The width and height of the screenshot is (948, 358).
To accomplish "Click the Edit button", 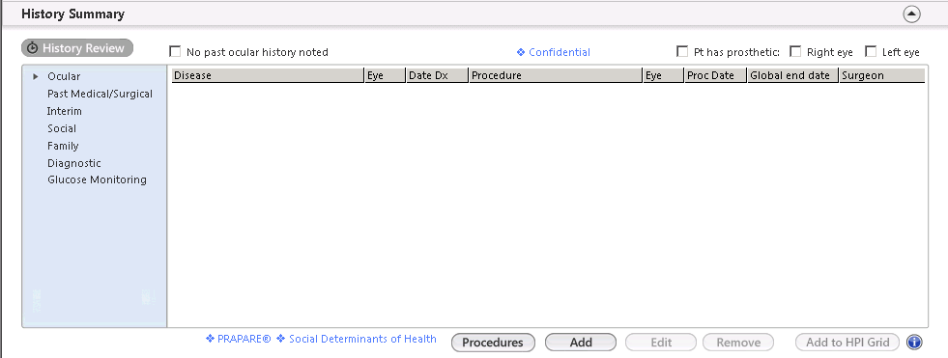I will [661, 343].
